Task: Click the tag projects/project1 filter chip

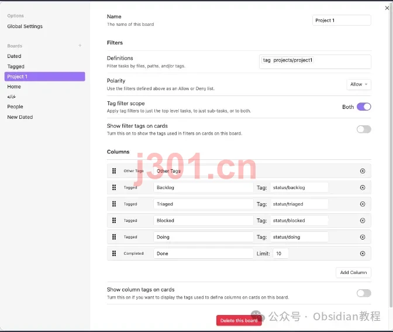Action: coord(288,60)
